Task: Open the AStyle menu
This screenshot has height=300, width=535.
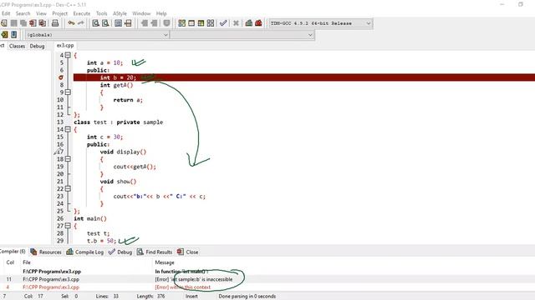Action: point(120,13)
